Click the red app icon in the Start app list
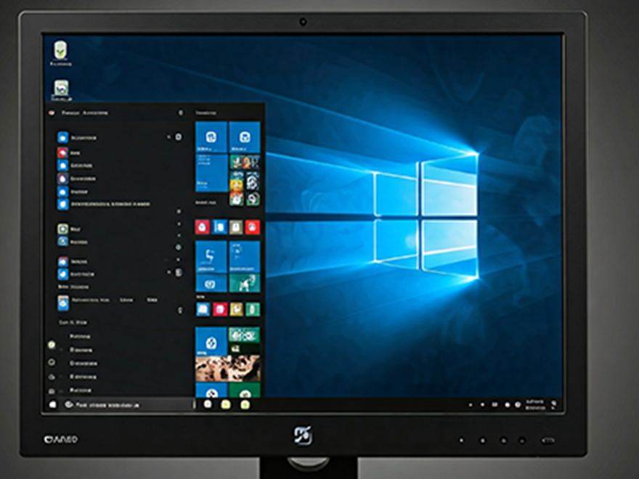The height and width of the screenshot is (479, 639). [63, 153]
